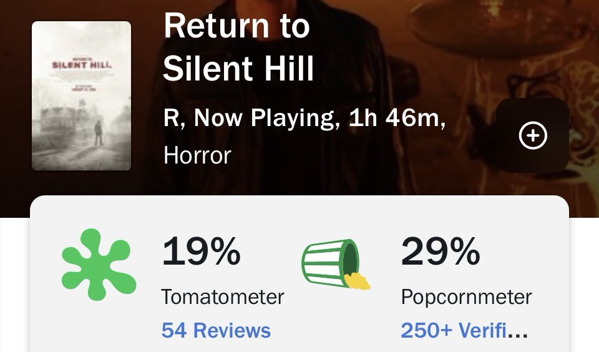
Task: Open the 250+ Verified ratings link
Action: tap(464, 330)
